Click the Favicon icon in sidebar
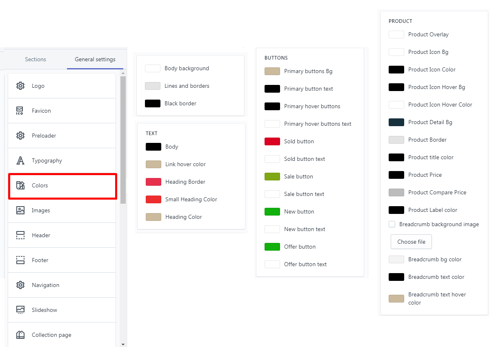Viewport: 494px width, 347px height. click(20, 111)
